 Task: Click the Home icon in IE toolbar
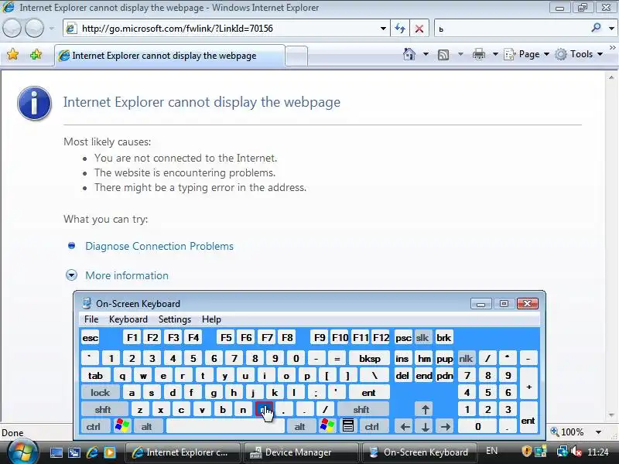[x=409, y=54]
